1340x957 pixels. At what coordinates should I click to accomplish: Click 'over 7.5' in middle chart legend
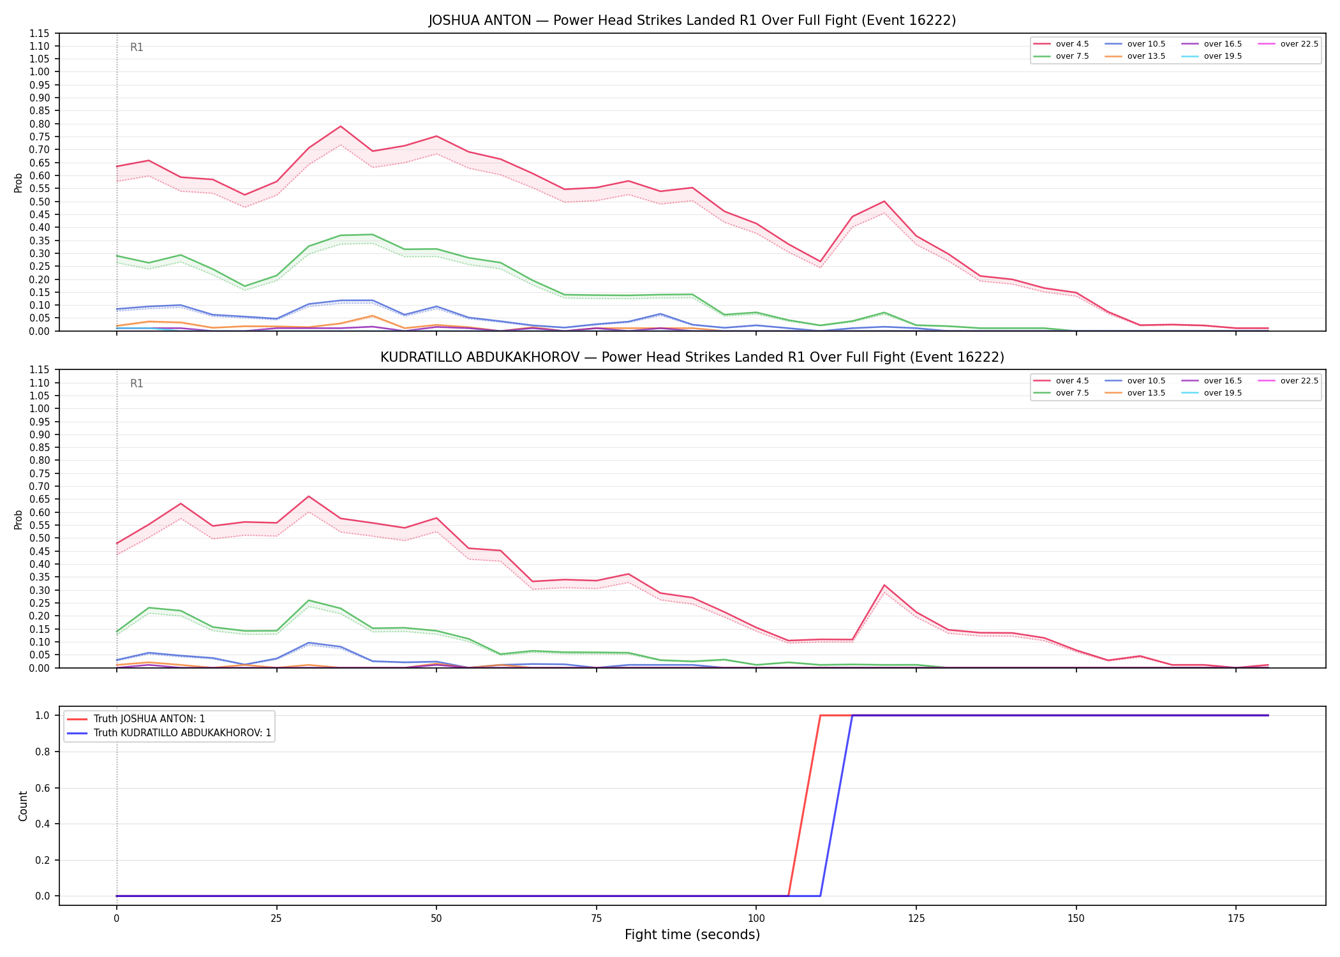[x=1061, y=393]
